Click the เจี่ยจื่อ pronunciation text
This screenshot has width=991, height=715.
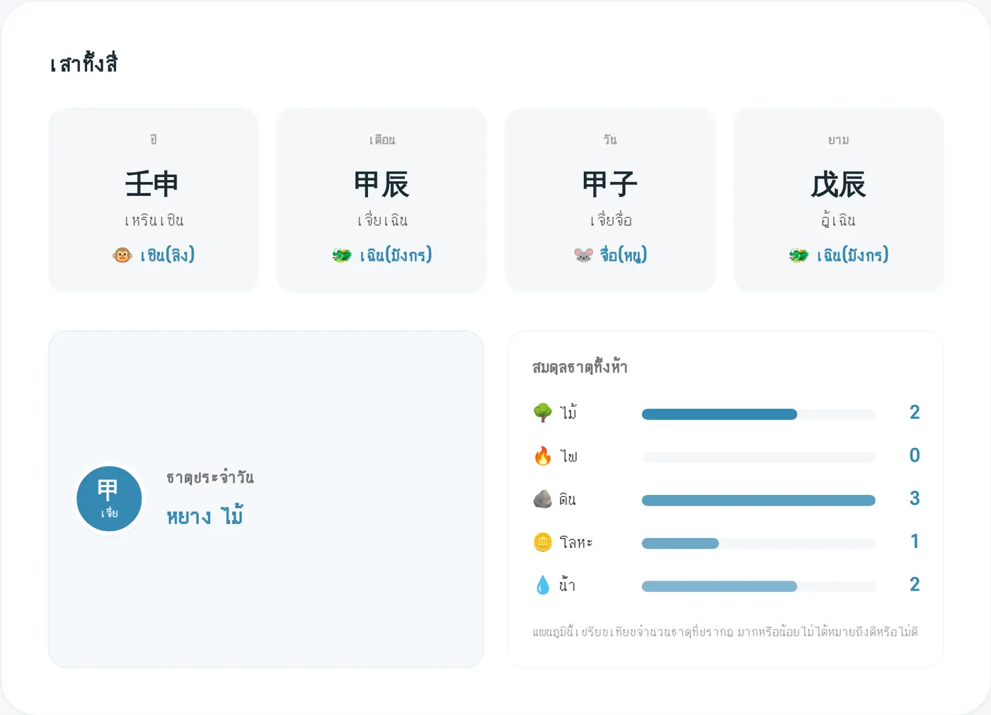pos(610,220)
